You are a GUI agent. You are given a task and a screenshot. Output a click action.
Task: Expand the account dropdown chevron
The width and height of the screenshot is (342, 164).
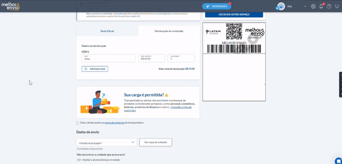click(305, 6)
